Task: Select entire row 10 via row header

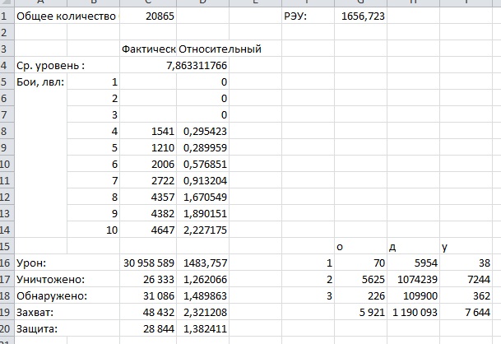Action: pyautogui.click(x=6, y=164)
